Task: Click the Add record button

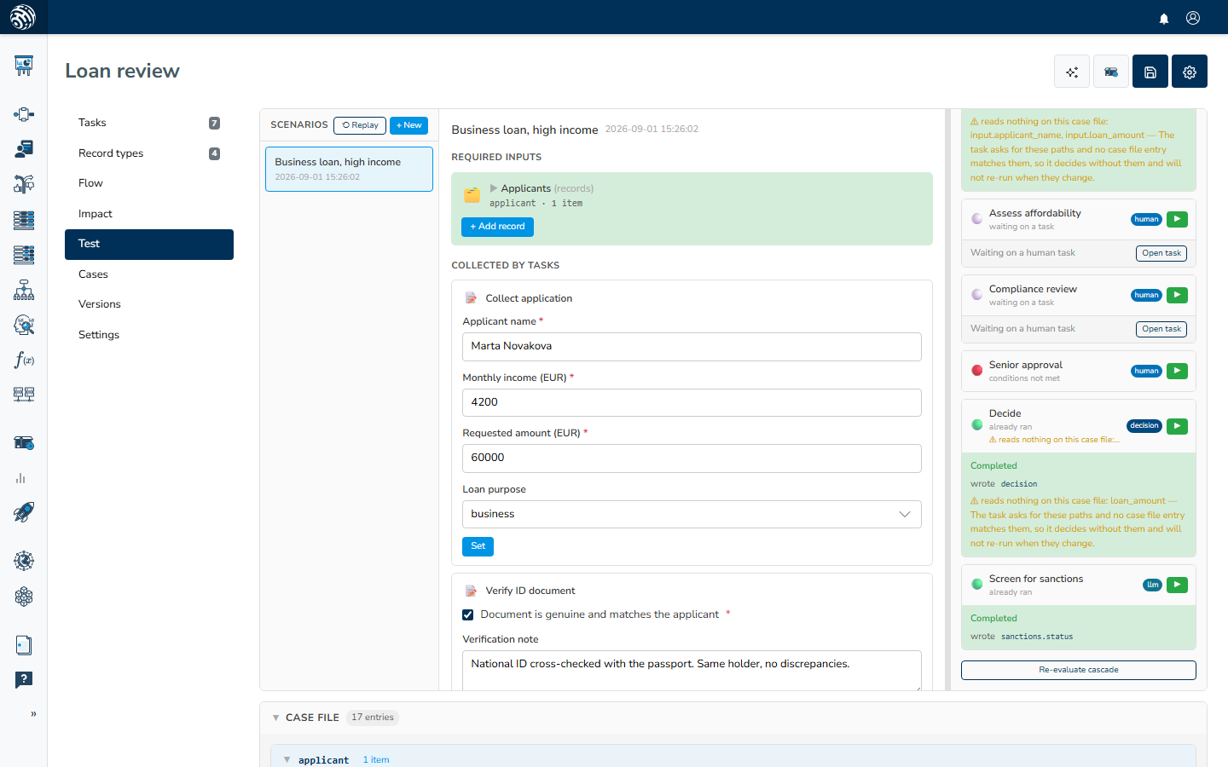Action: tap(497, 227)
